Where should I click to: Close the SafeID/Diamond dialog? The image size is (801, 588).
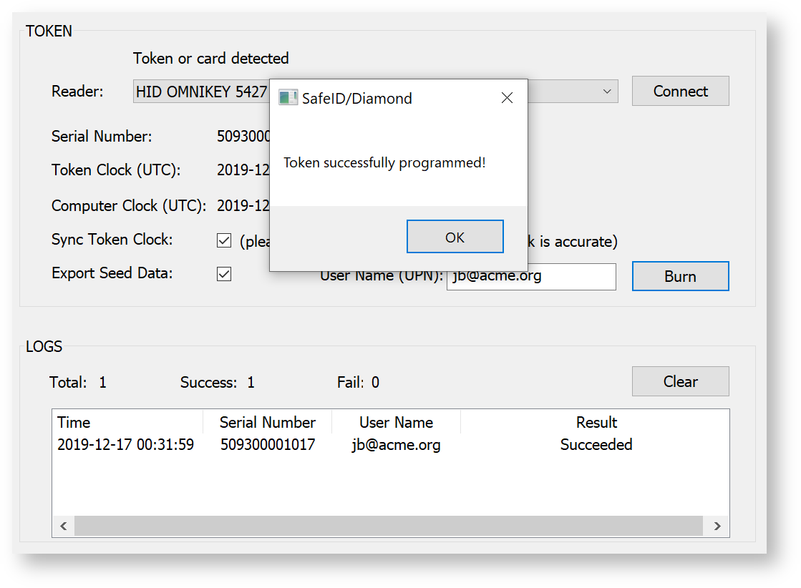click(507, 97)
